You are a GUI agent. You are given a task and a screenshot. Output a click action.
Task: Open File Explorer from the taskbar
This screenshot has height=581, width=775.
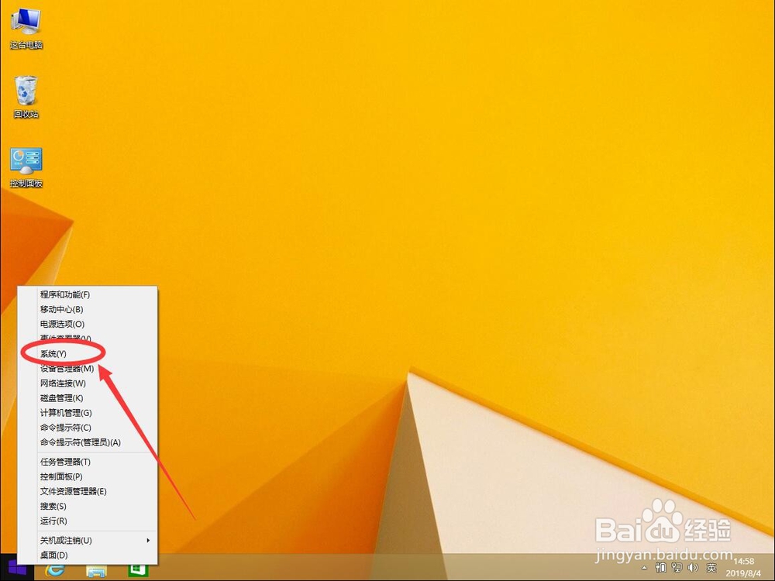(95, 571)
